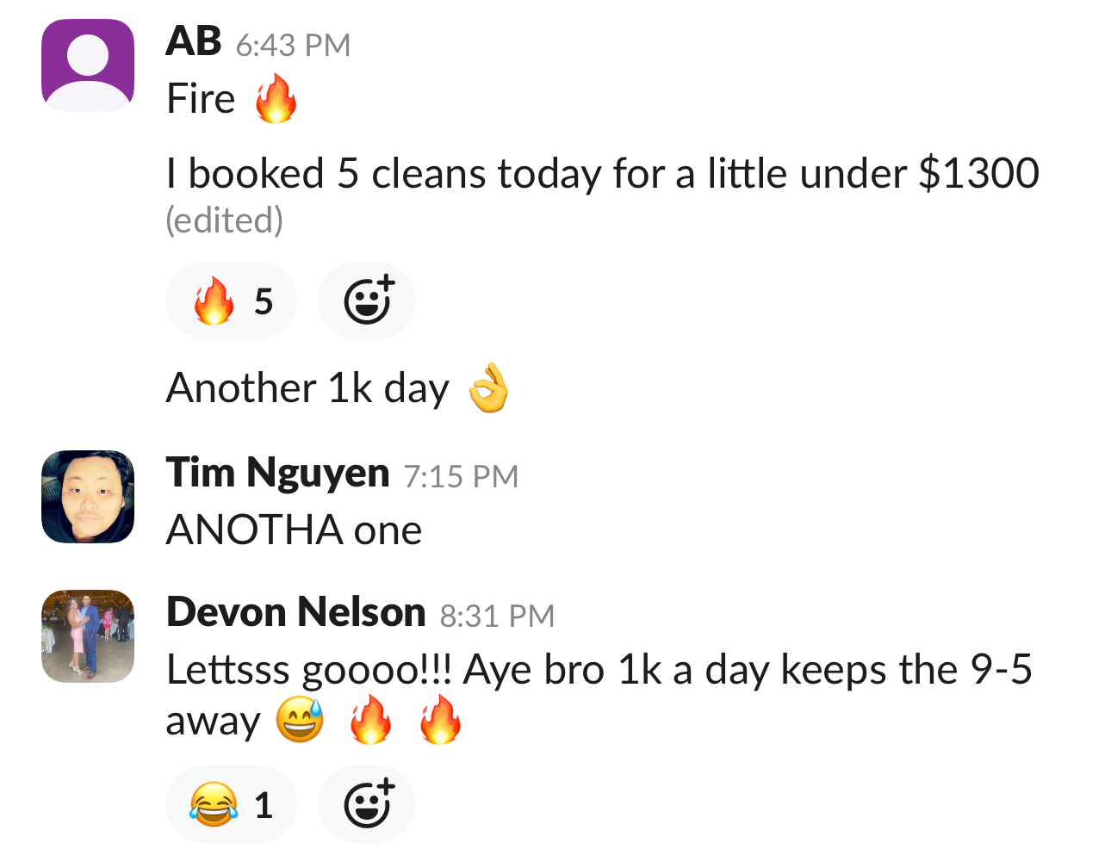Image resolution: width=1111 pixels, height=855 pixels.
Task: Open Tim Nguyen's profile photo
Action: coord(88,497)
